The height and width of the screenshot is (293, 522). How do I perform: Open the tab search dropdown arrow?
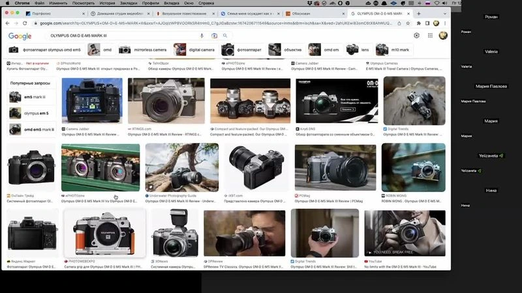(x=445, y=14)
